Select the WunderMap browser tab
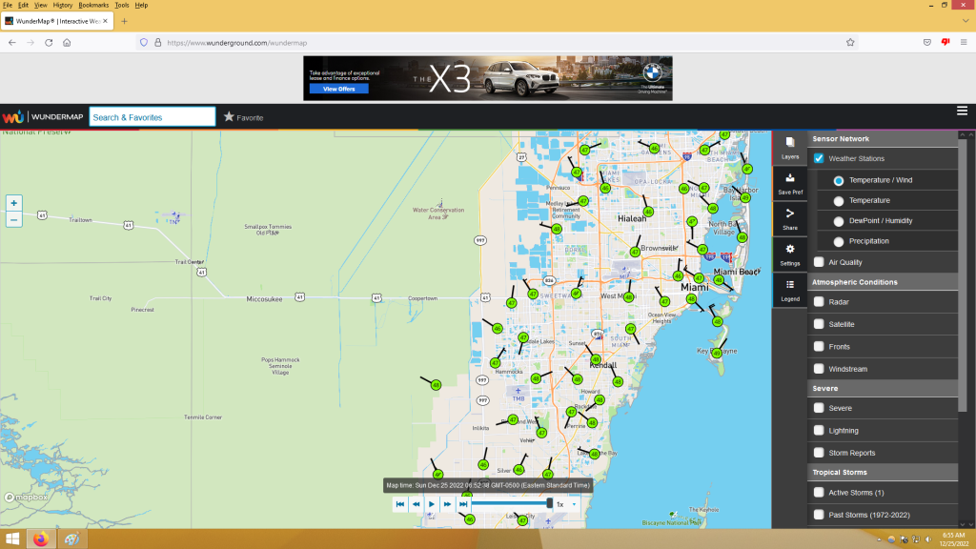 (57, 21)
